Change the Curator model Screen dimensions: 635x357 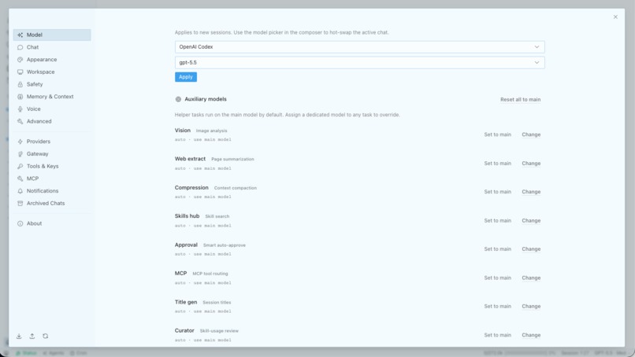531,335
